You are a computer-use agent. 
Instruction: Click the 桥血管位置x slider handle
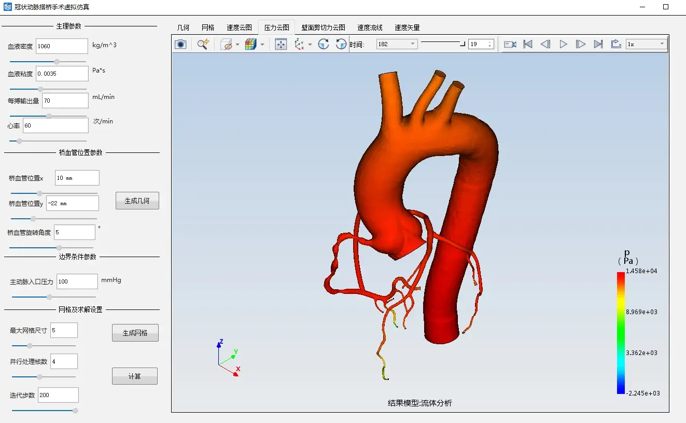39,193
